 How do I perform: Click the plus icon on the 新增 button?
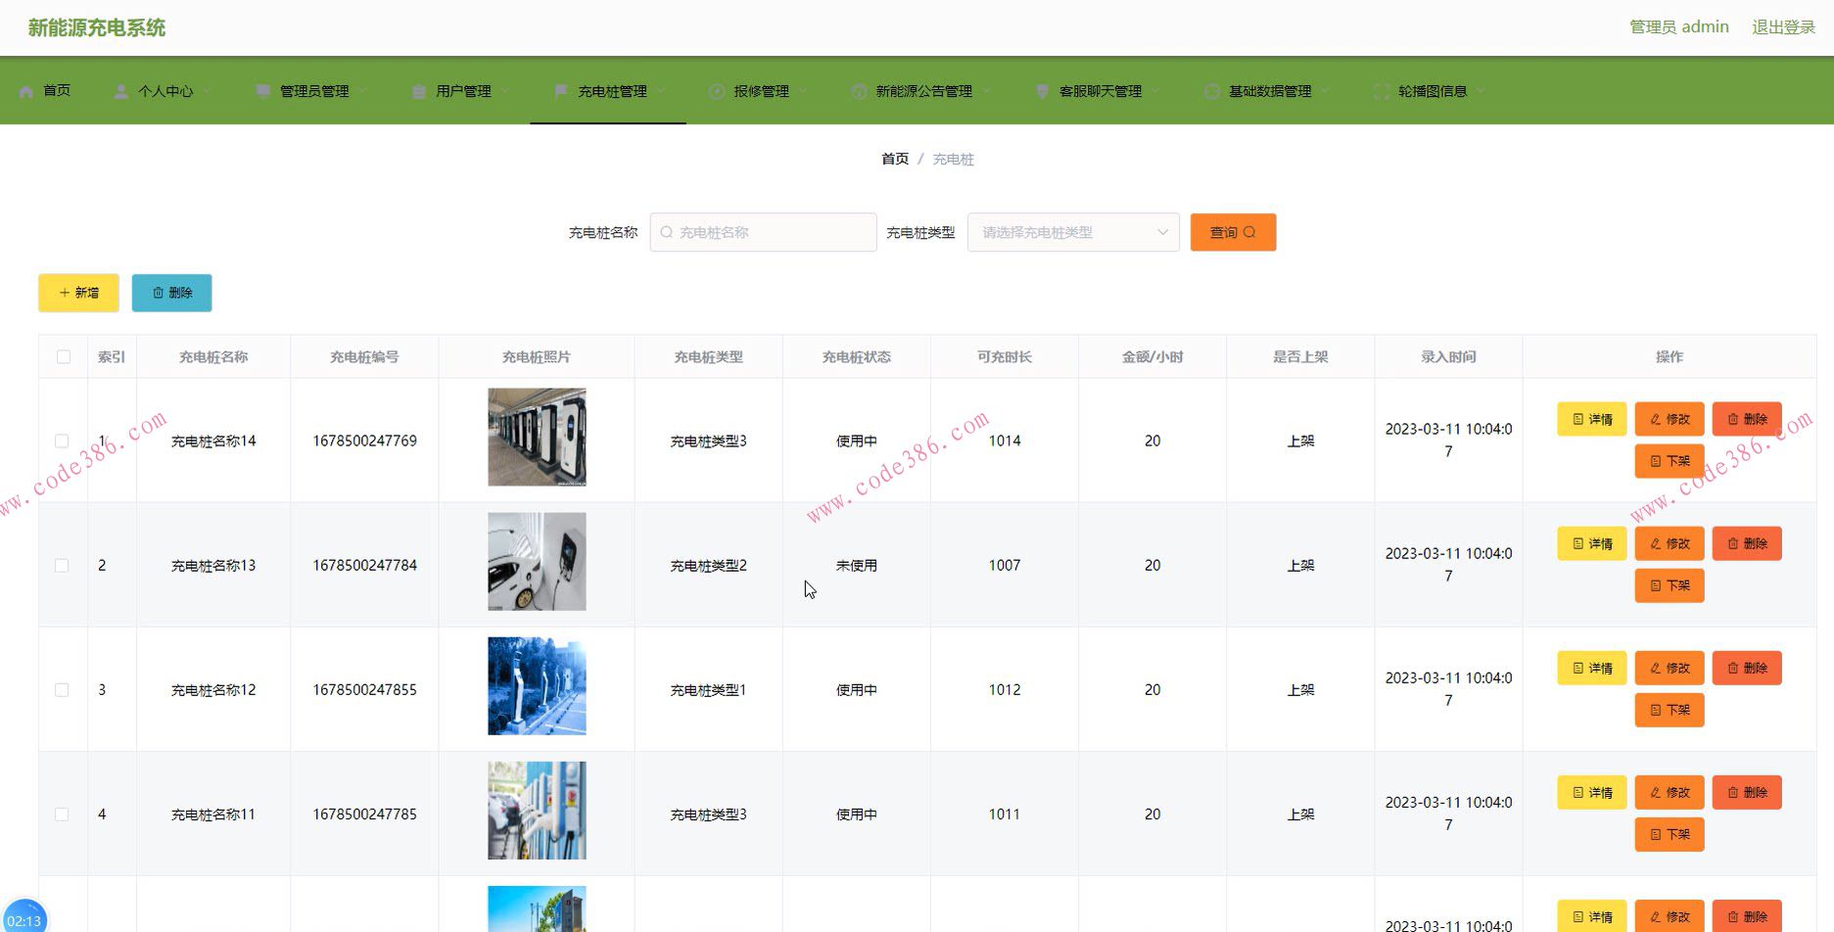[63, 292]
